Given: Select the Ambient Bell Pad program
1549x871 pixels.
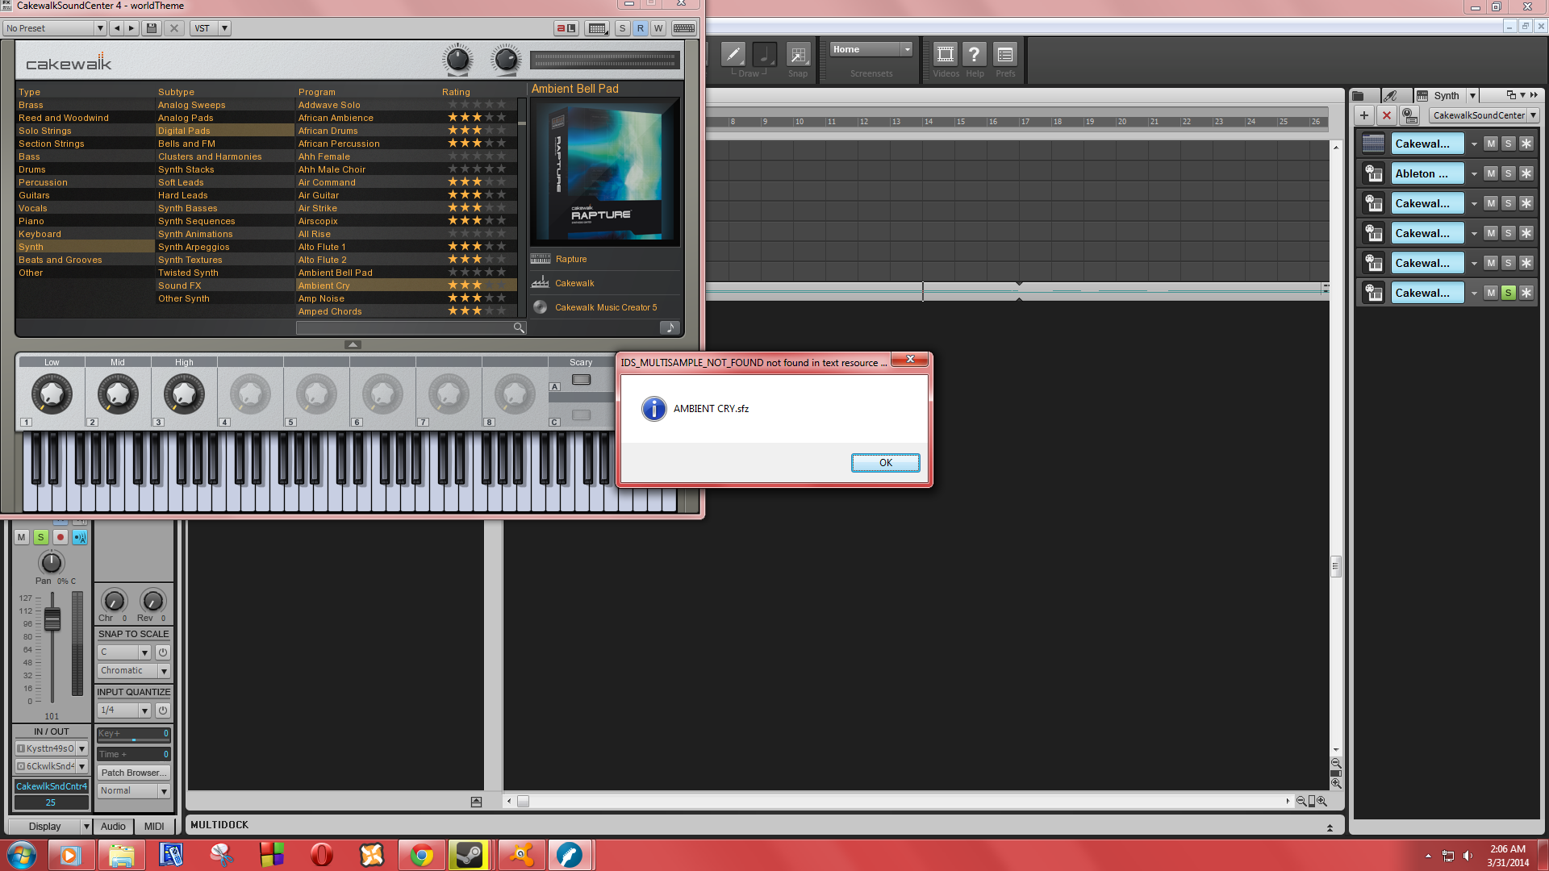Looking at the screenshot, I should (406, 273).
